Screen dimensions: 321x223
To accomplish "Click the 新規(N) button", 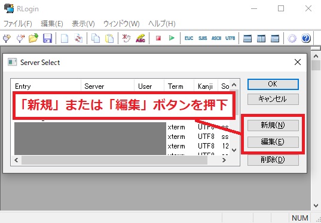I will [x=273, y=125].
